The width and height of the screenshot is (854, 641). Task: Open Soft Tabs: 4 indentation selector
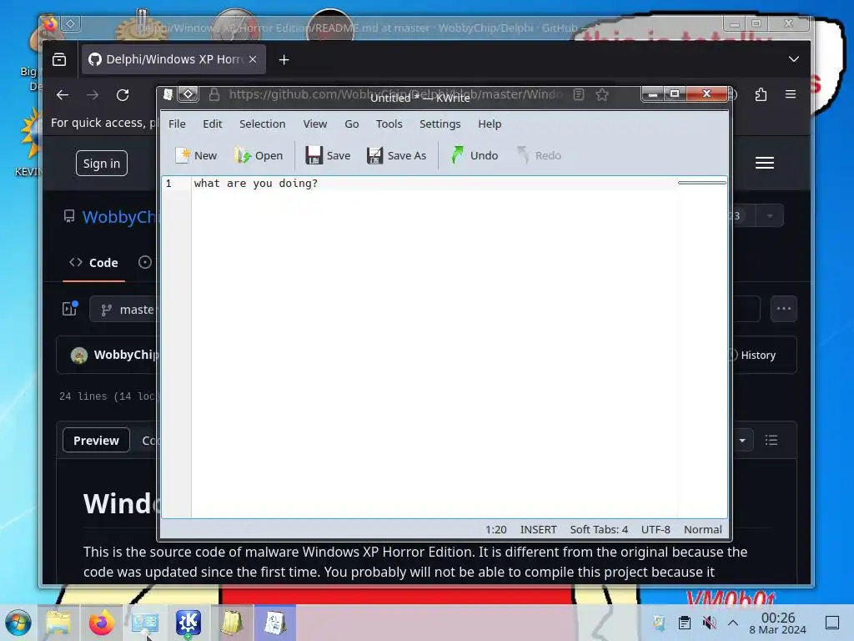pyautogui.click(x=599, y=529)
